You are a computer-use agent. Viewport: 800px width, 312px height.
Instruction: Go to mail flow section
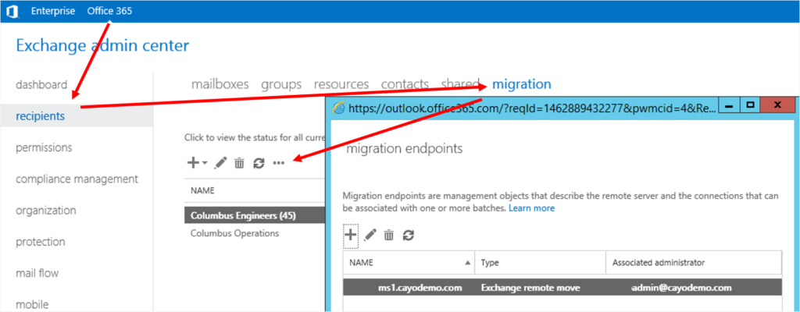37,273
